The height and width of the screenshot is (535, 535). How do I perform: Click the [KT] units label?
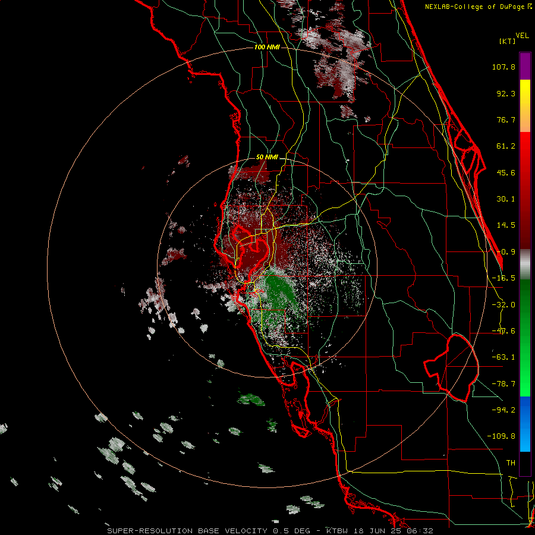coord(508,41)
